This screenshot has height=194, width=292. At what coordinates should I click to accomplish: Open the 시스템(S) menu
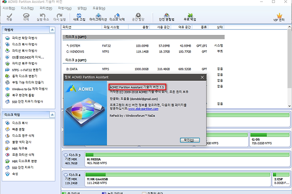[9, 8]
